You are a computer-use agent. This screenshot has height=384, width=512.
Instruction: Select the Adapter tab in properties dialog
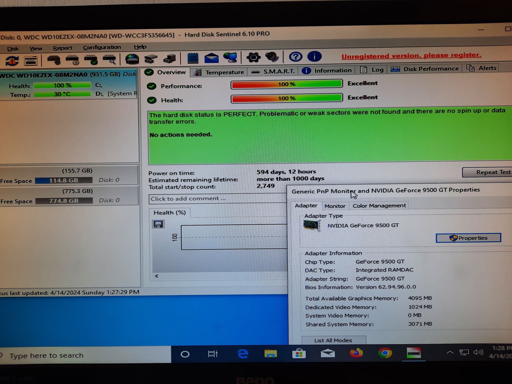click(x=306, y=206)
